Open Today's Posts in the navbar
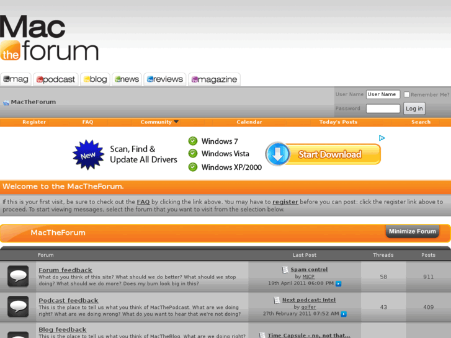This screenshot has width=451, height=338. click(338, 122)
